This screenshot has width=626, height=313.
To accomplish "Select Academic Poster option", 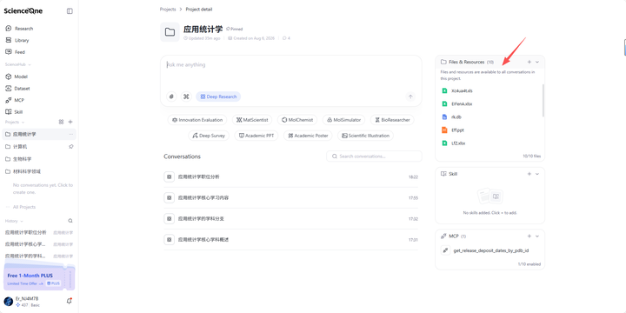I will (308, 136).
